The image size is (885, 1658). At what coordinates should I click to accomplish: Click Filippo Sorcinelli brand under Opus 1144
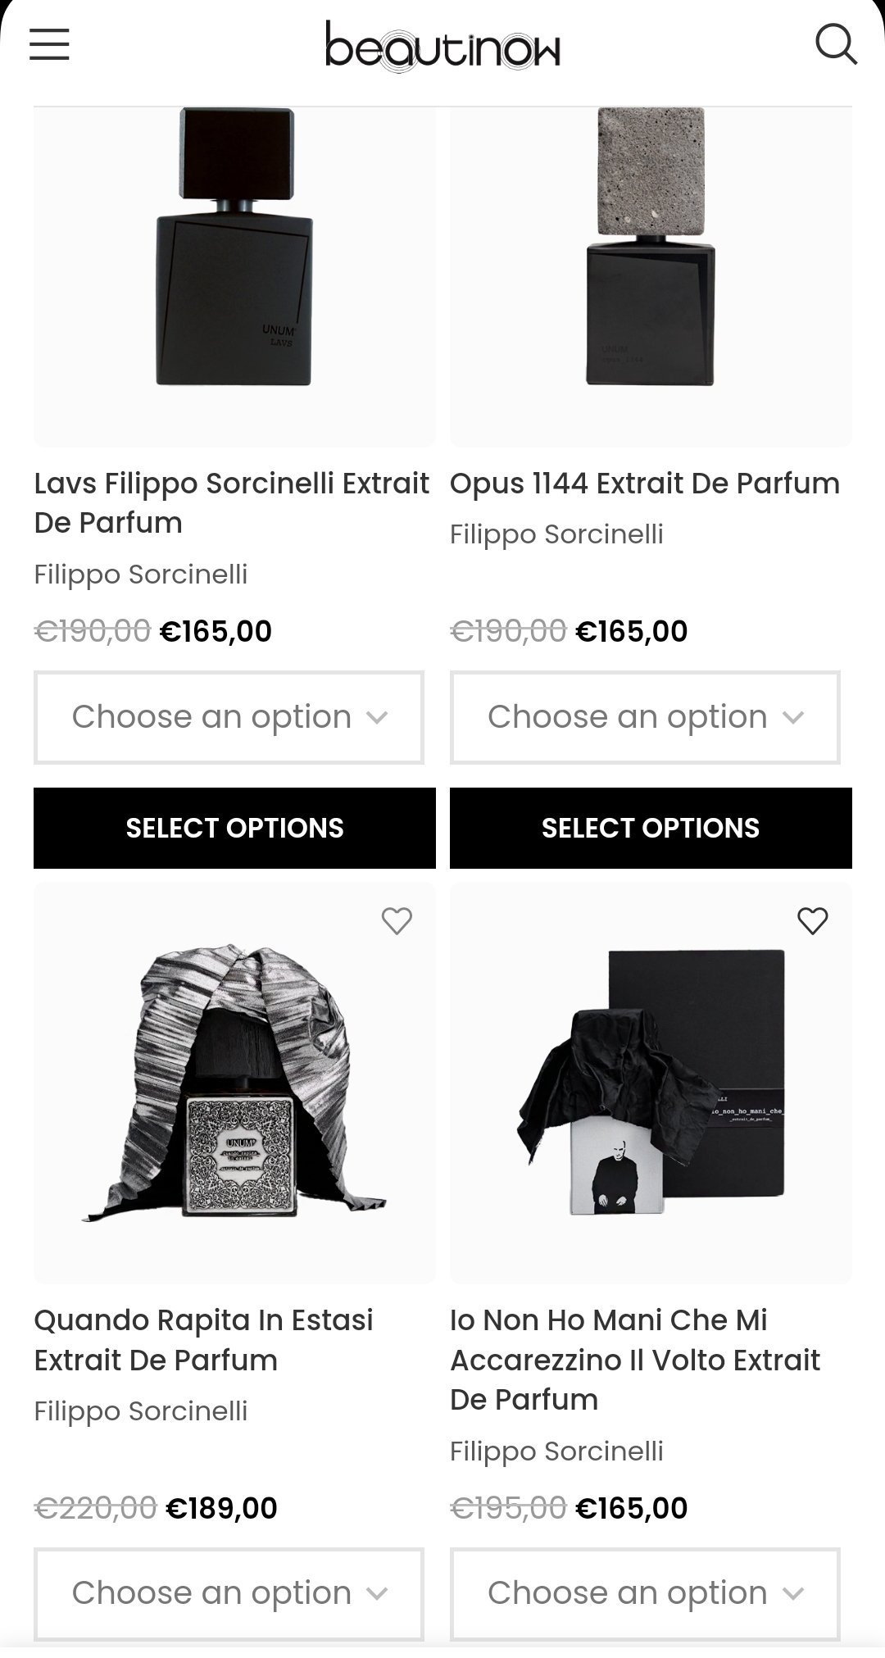556,534
